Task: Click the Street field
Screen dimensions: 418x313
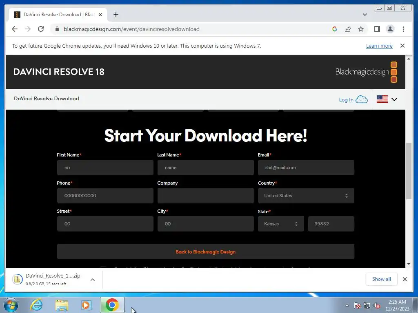Action: click(105, 224)
